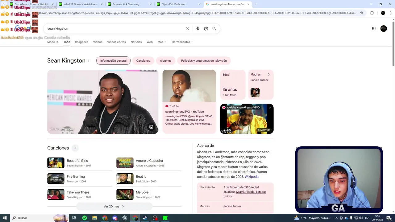The height and width of the screenshot is (222, 395).
Task: Open the Wikipedia link
Action: tap(252, 177)
